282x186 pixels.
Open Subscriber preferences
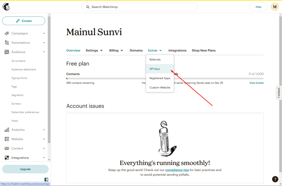(x=25, y=112)
